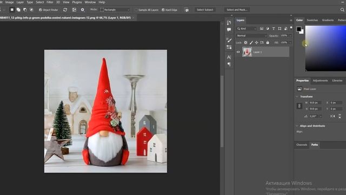Open the Layer menu
Image resolution: width=346 pixels, height=195 pixels.
20,2
